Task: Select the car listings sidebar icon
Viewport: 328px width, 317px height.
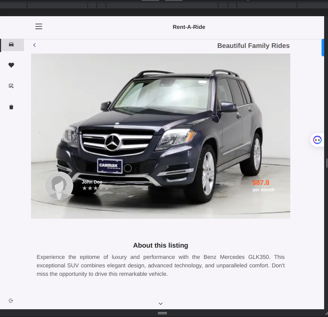Action: [11, 44]
